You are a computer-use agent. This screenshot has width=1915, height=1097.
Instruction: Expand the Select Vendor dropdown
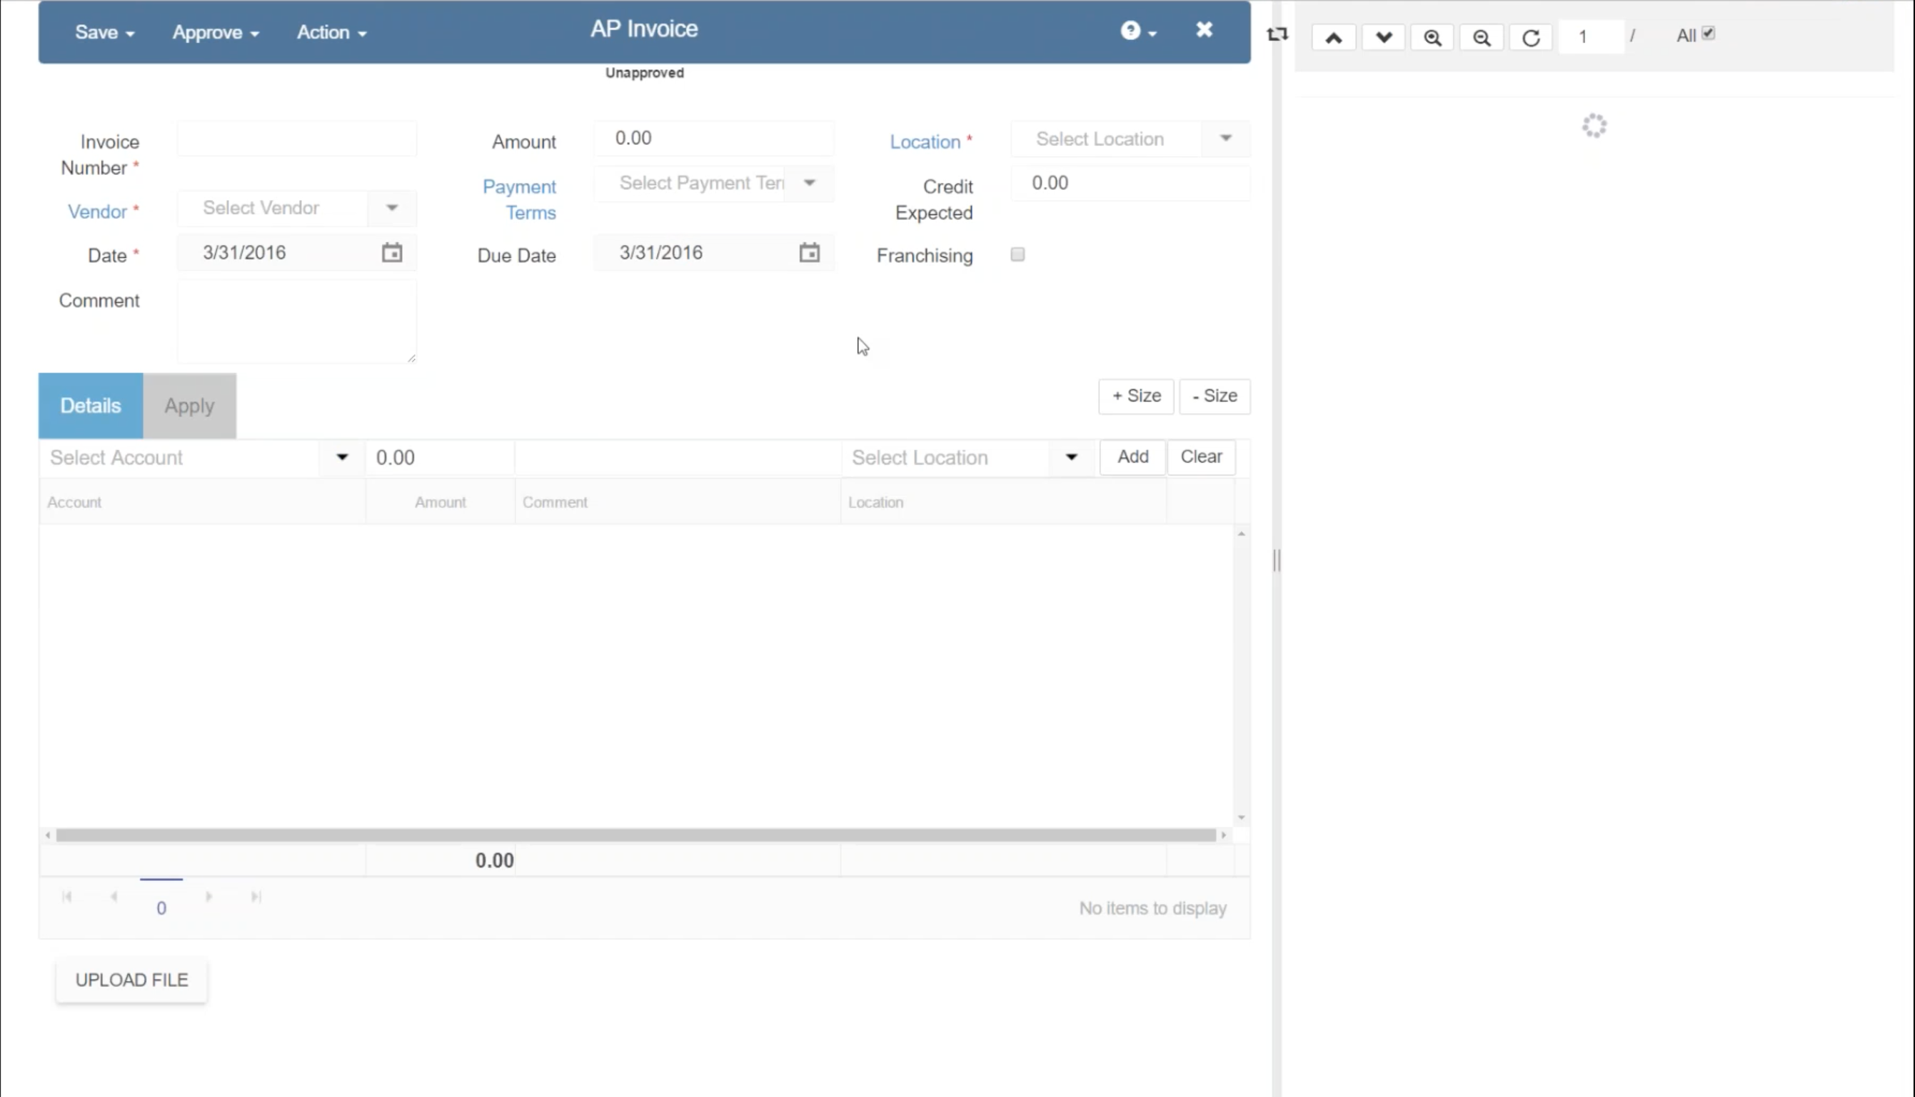391,208
